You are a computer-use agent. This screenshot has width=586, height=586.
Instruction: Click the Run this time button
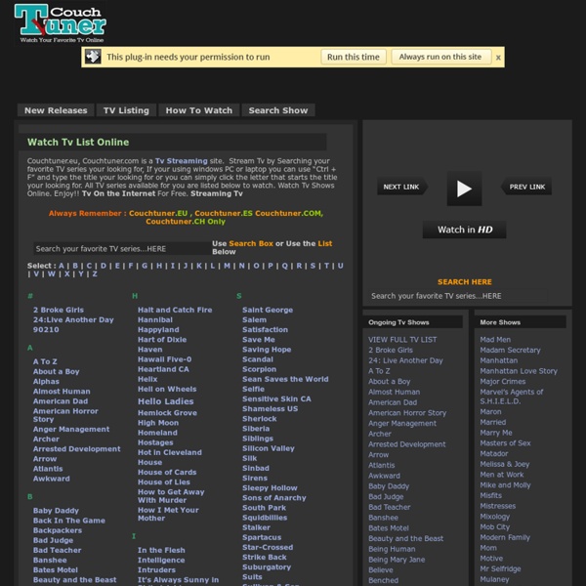354,57
